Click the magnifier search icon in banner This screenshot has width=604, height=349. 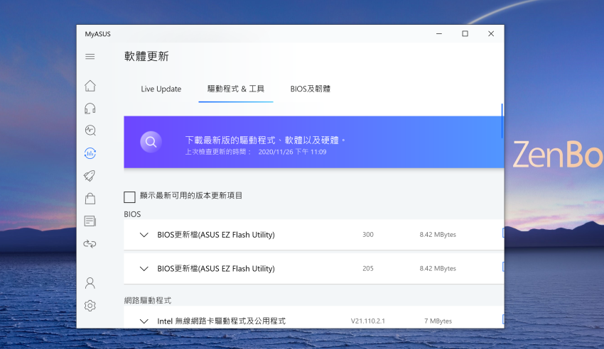point(151,142)
